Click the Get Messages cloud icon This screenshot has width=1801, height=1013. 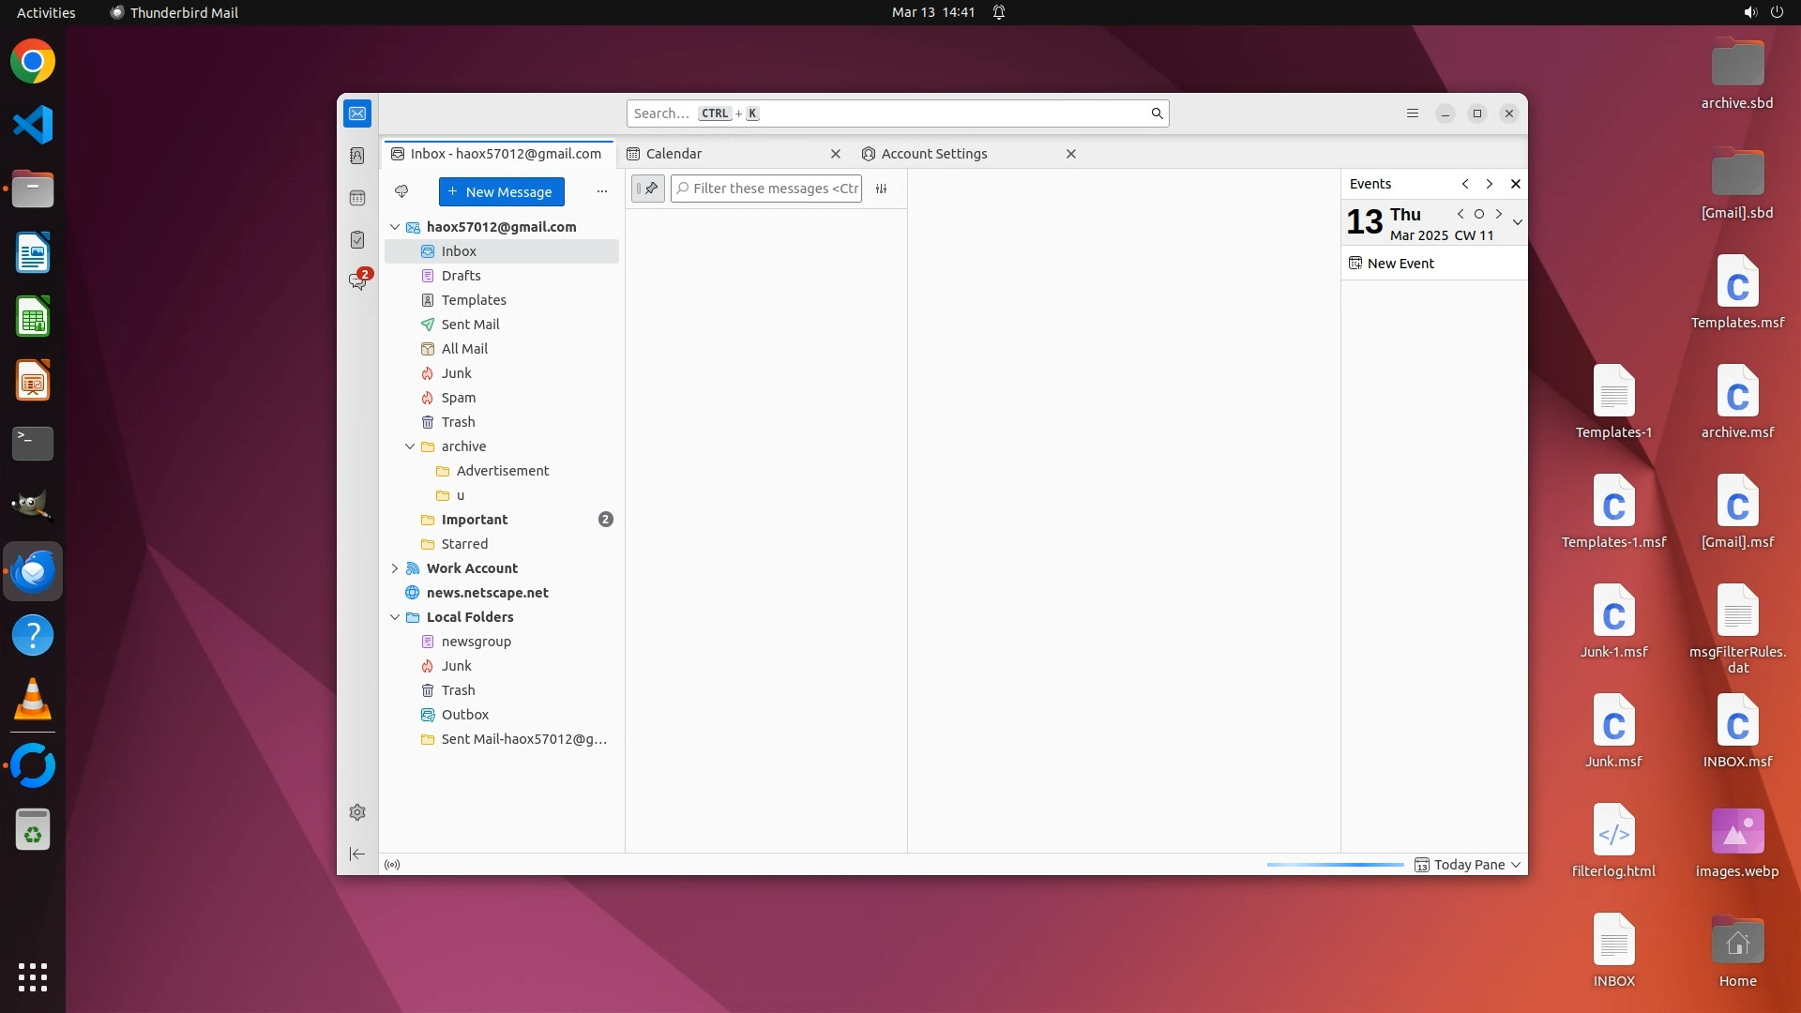(x=401, y=191)
